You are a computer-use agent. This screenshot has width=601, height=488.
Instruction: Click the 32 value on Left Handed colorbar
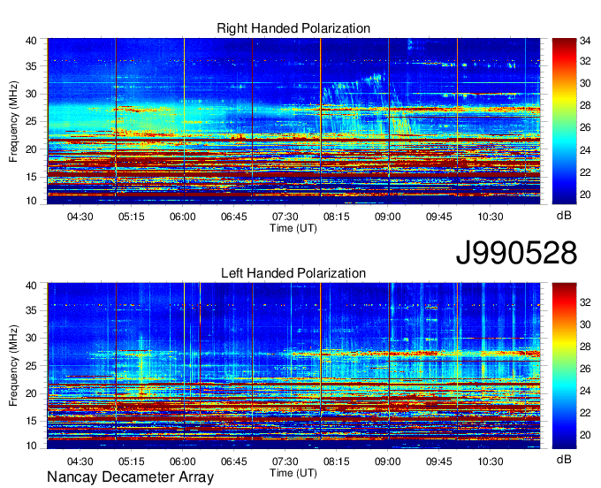(x=585, y=302)
